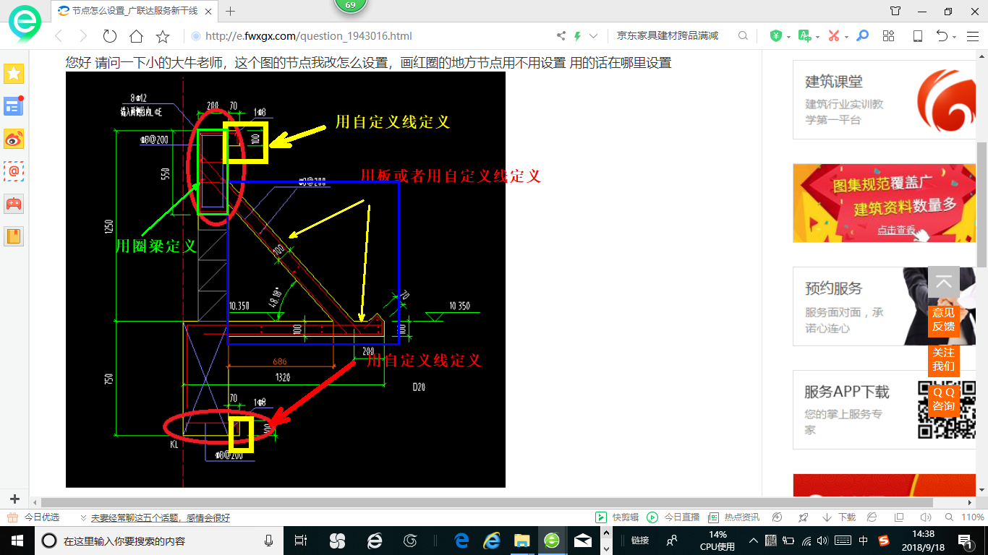Open the red game controller sidebar icon
The width and height of the screenshot is (988, 555).
tap(14, 204)
